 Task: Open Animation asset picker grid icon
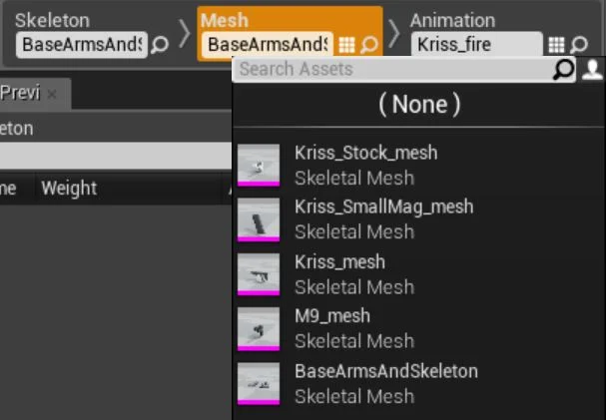pos(556,45)
